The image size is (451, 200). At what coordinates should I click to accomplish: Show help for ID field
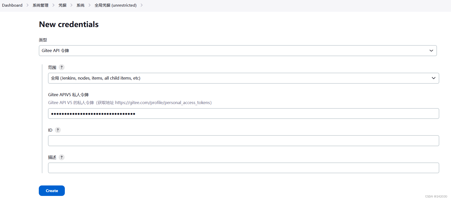point(58,130)
